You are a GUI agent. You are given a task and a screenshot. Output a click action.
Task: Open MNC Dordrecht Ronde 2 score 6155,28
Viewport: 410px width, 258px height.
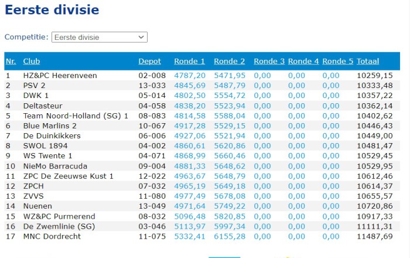pyautogui.click(x=230, y=236)
